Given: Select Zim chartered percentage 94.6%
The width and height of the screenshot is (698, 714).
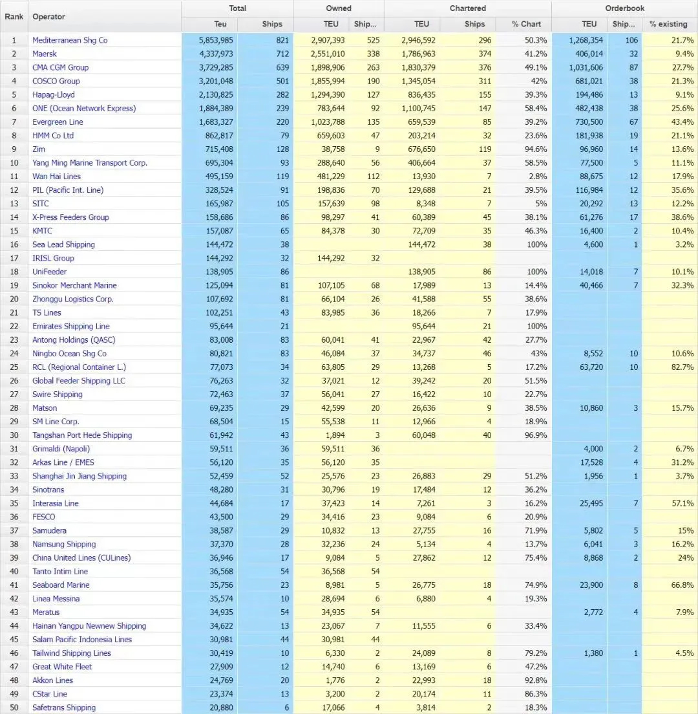Looking at the screenshot, I should 536,149.
